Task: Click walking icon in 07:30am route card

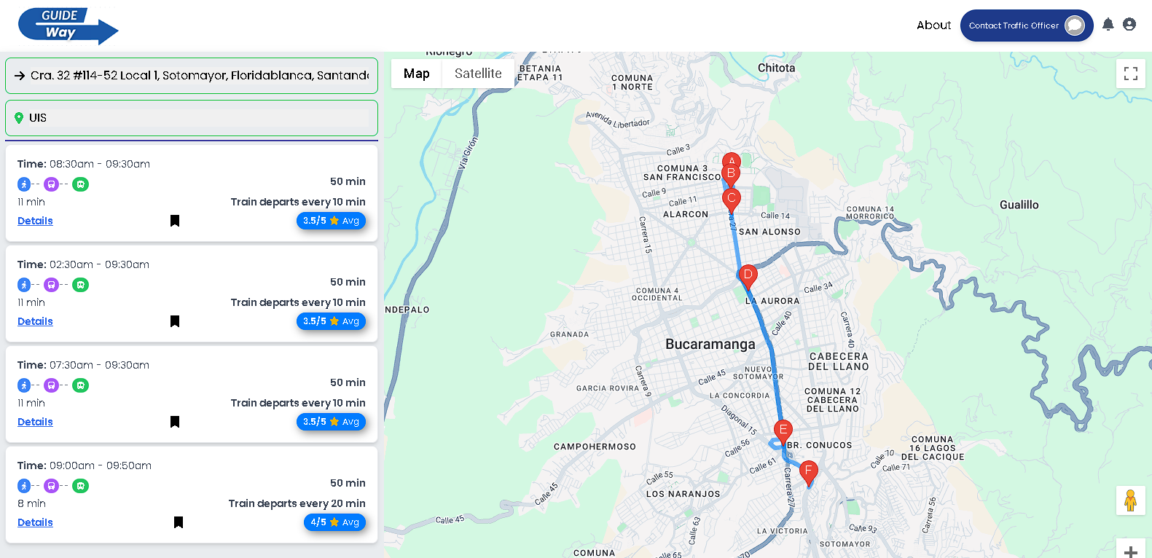Action: [24, 385]
